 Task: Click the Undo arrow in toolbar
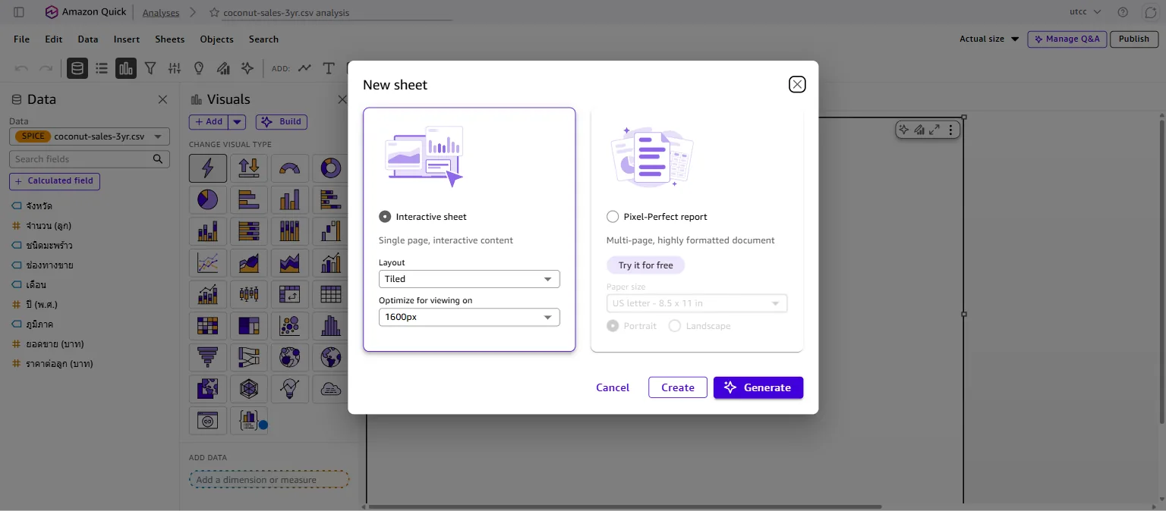pyautogui.click(x=22, y=68)
